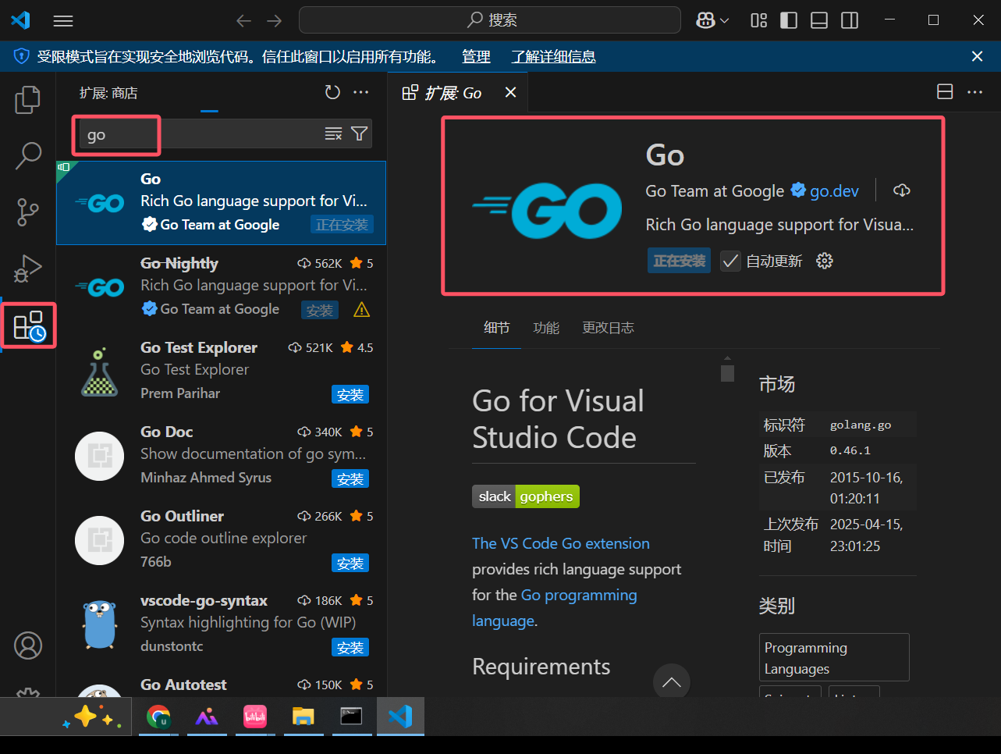The width and height of the screenshot is (1001, 754).
Task: Open the slack gophers badge
Action: click(x=526, y=496)
